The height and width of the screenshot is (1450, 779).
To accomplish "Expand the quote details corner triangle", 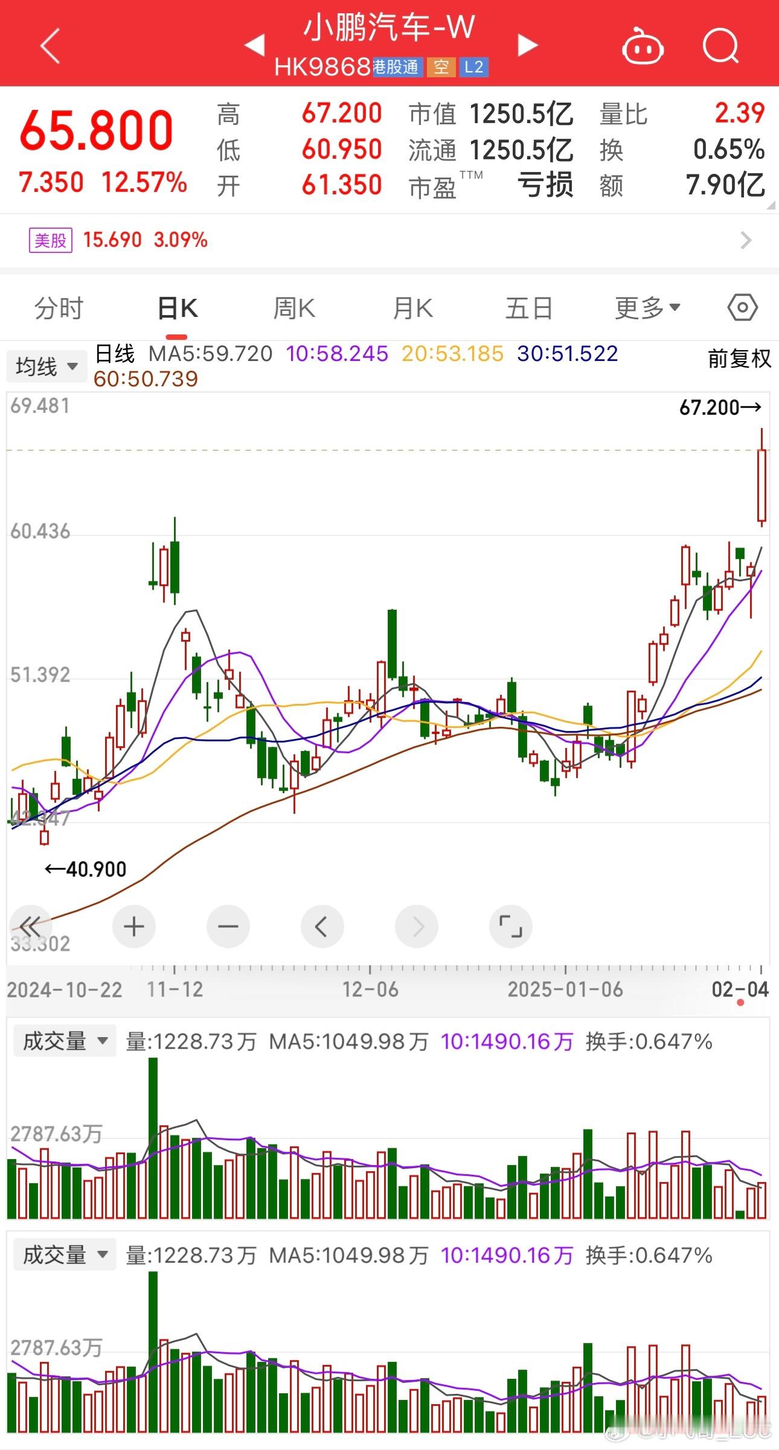I will [771, 205].
